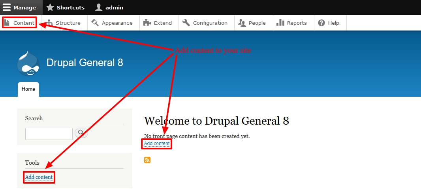This screenshot has width=421, height=195.
Task: Go to the Appearance menu item
Action: click(113, 23)
